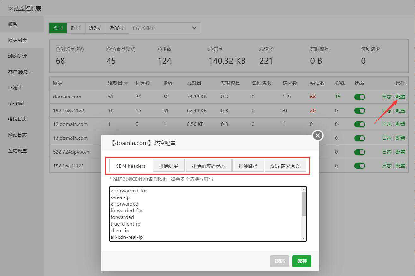The image size is (415, 276).
Task: Open 日志 for 522.724dpyw.cn
Action: 387,152
